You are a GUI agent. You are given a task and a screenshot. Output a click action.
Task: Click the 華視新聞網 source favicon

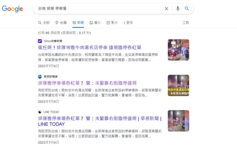[x=40, y=76]
